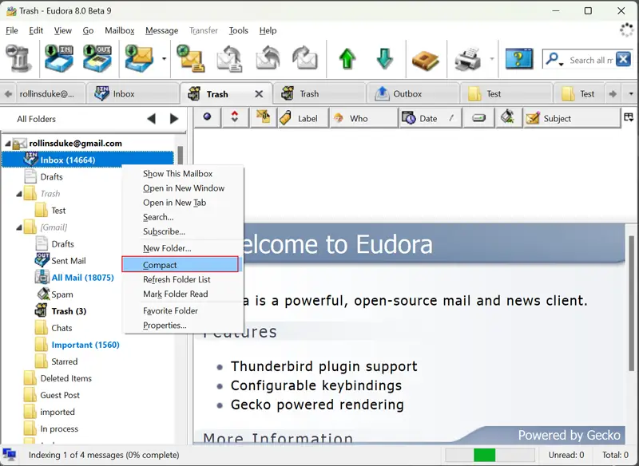639x466 pixels.
Task: Click the trash delete message toolbar icon
Action: 18,59
